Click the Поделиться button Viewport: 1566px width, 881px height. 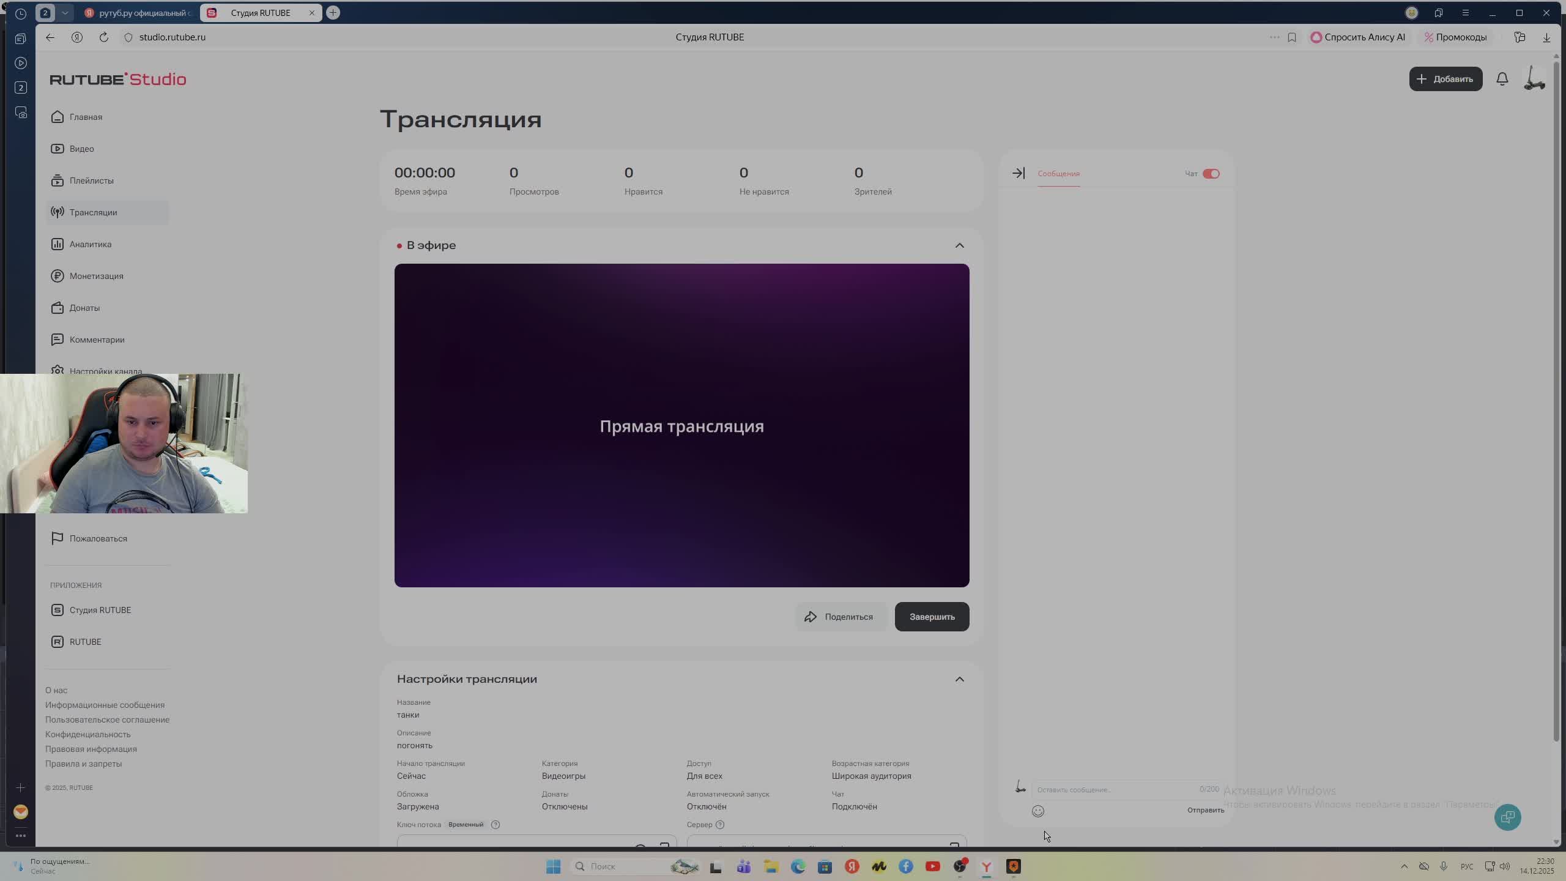[x=841, y=617]
